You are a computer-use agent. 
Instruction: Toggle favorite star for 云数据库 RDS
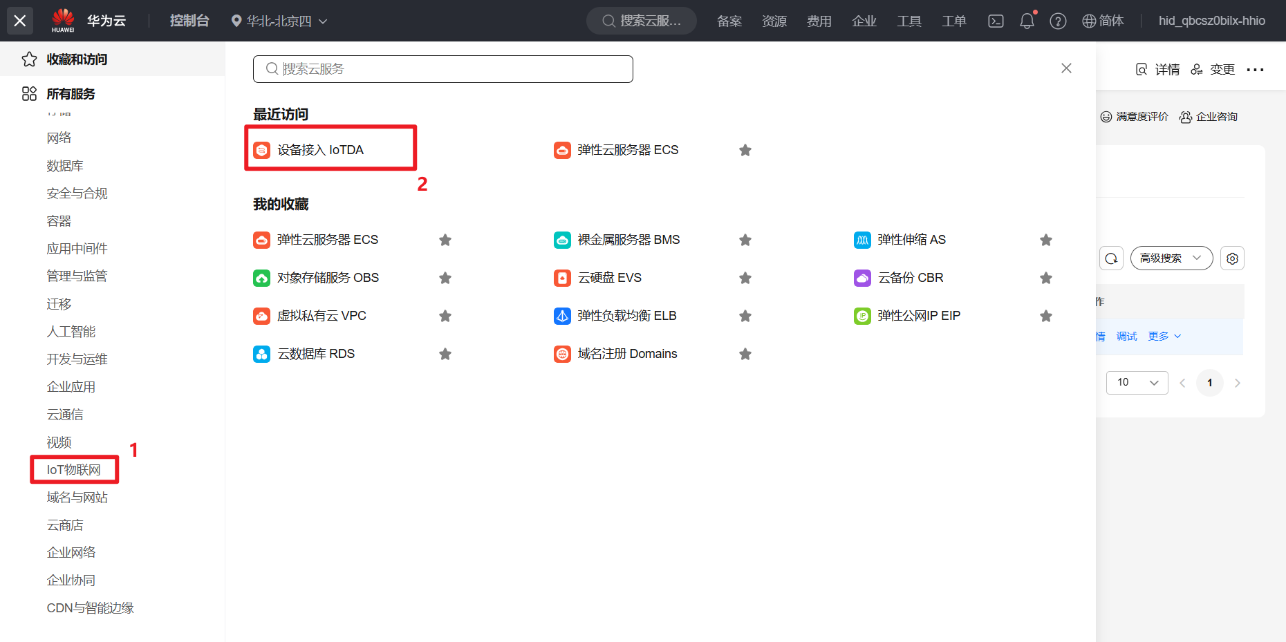(445, 354)
